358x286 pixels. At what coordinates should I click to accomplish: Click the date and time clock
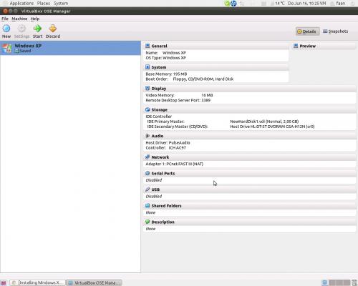pos(306,4)
